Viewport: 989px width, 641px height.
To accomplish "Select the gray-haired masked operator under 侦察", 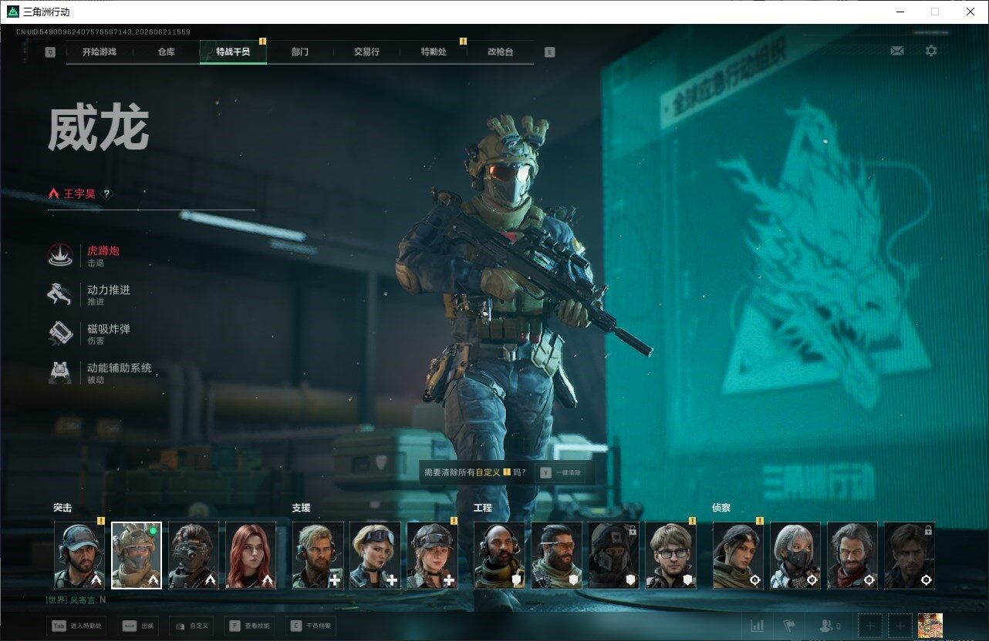I will point(795,555).
